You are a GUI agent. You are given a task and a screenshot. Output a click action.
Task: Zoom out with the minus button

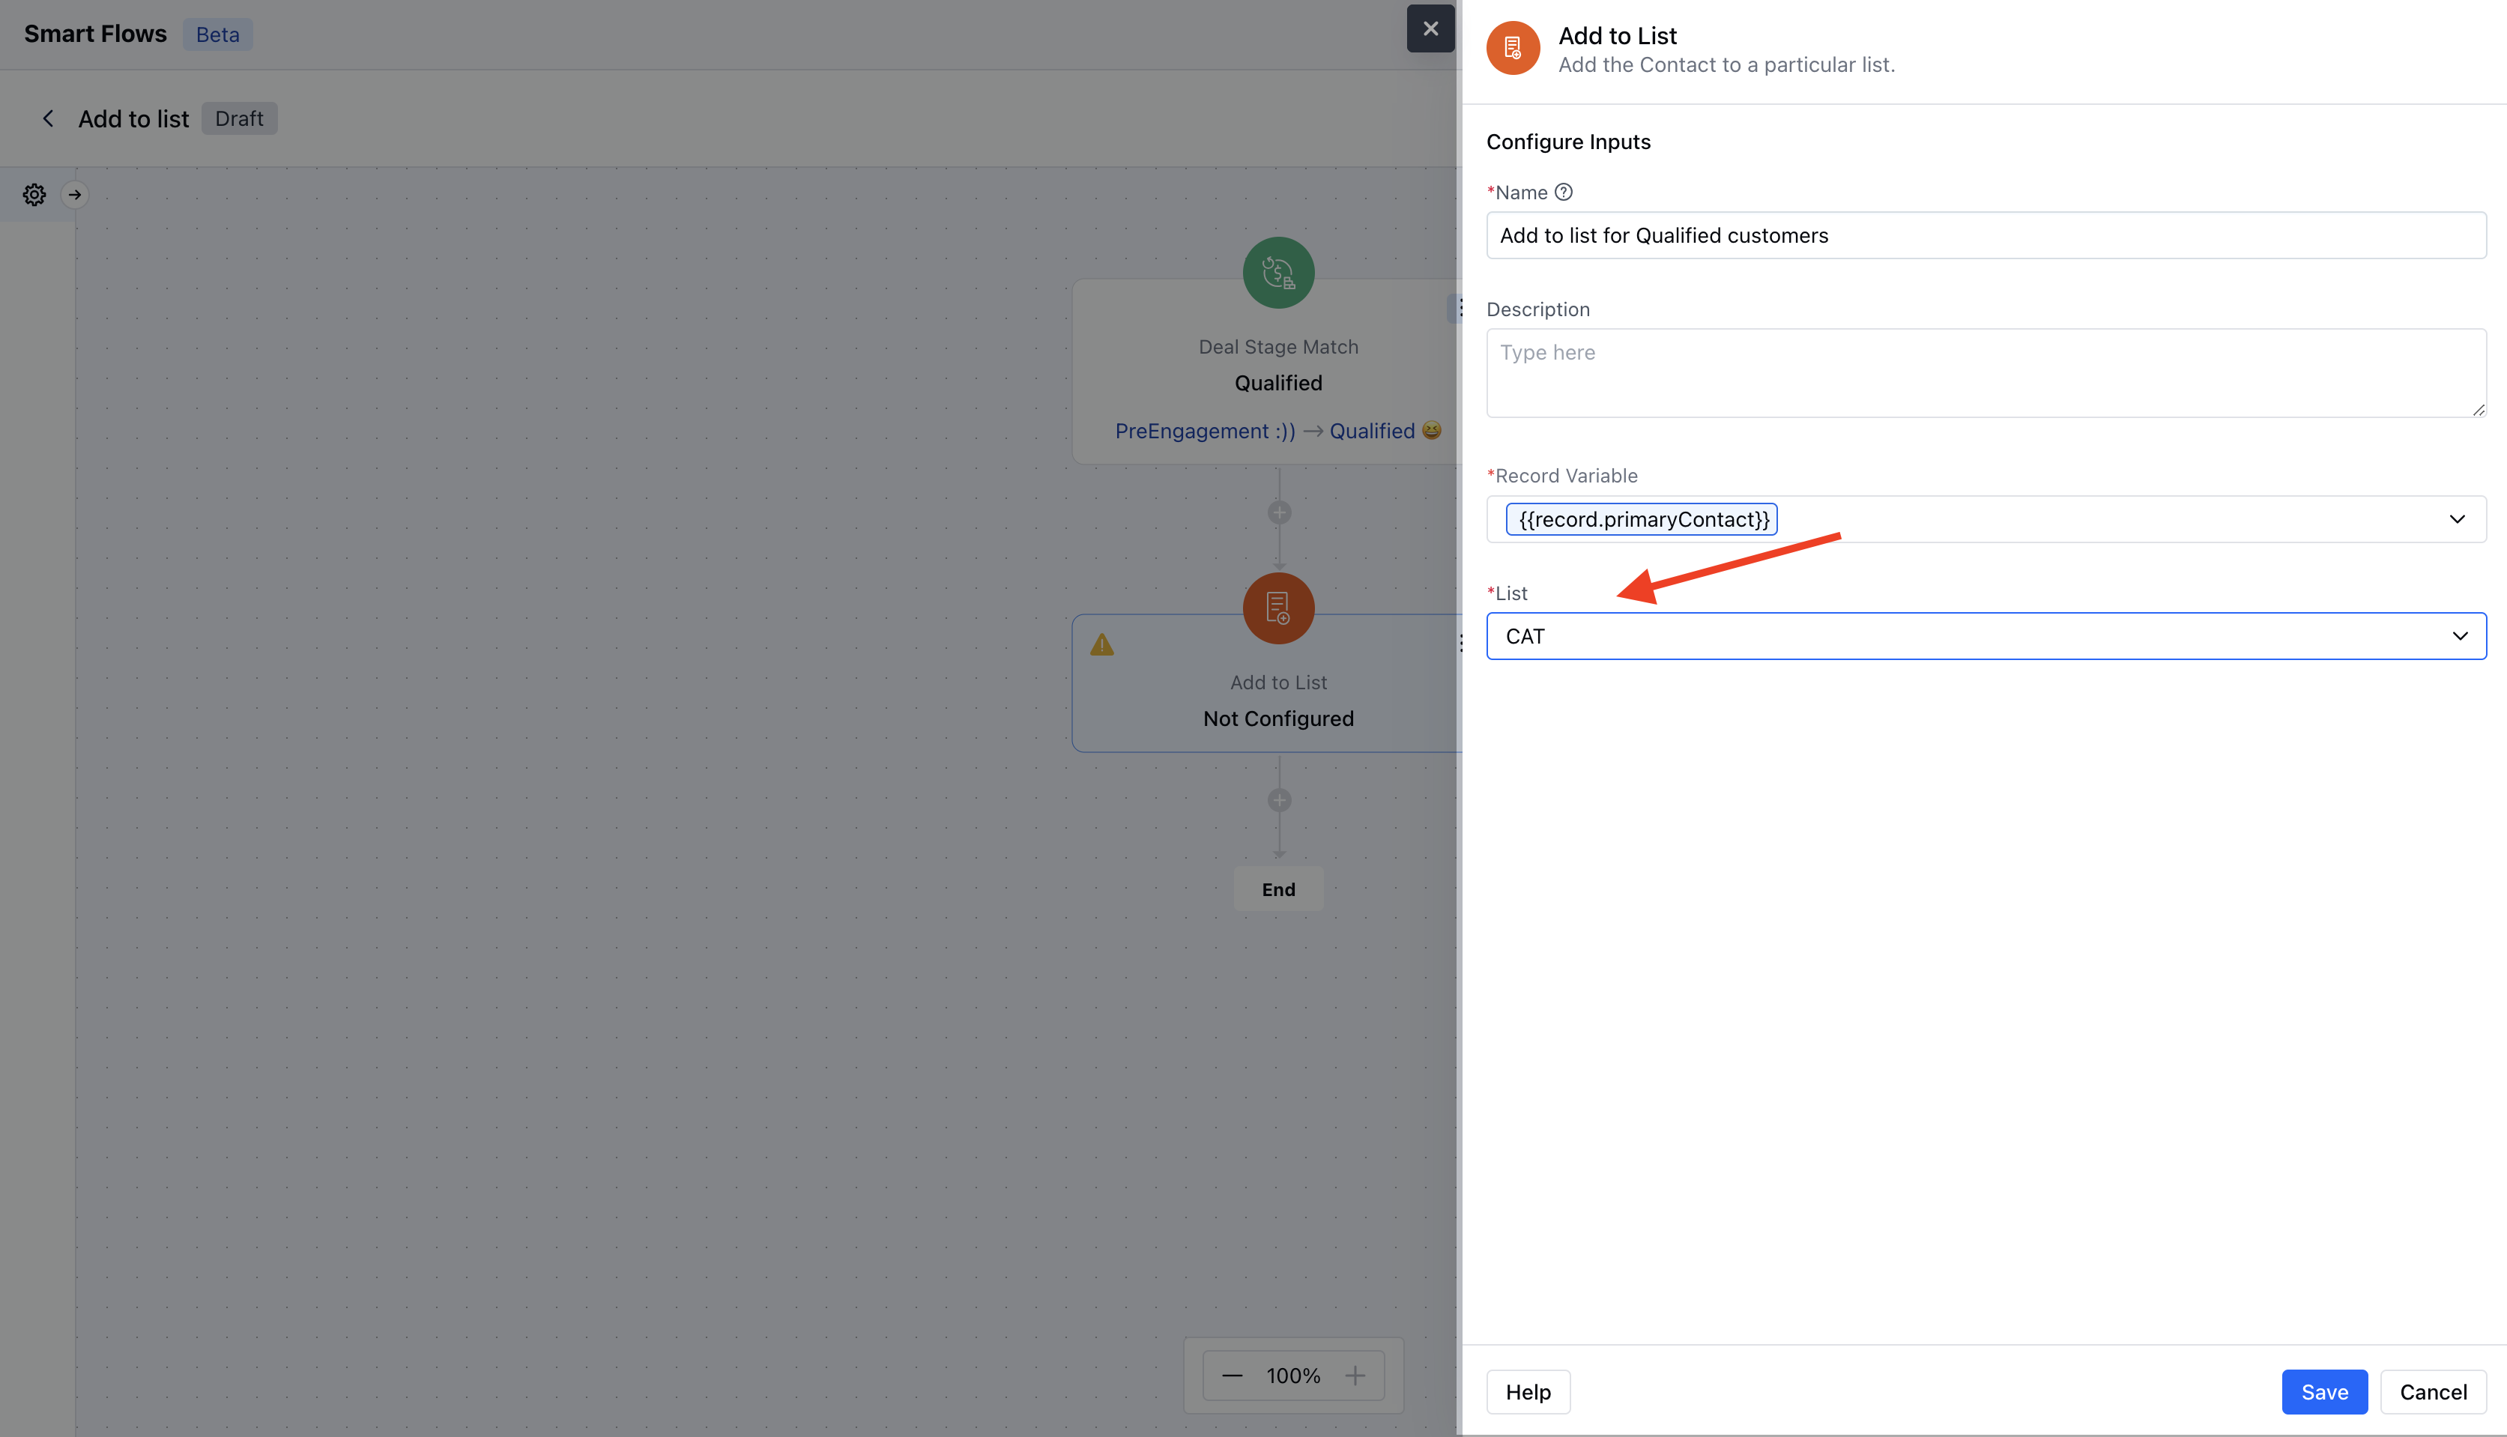1233,1375
